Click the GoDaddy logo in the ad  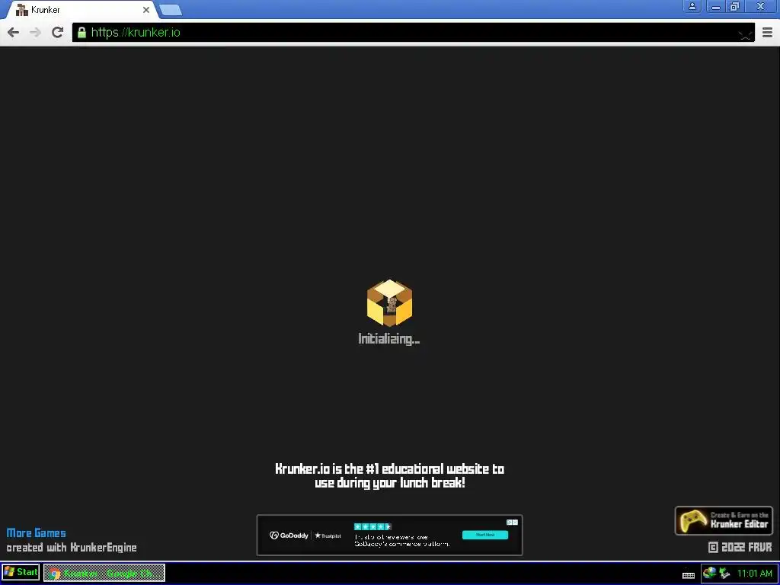click(x=289, y=535)
